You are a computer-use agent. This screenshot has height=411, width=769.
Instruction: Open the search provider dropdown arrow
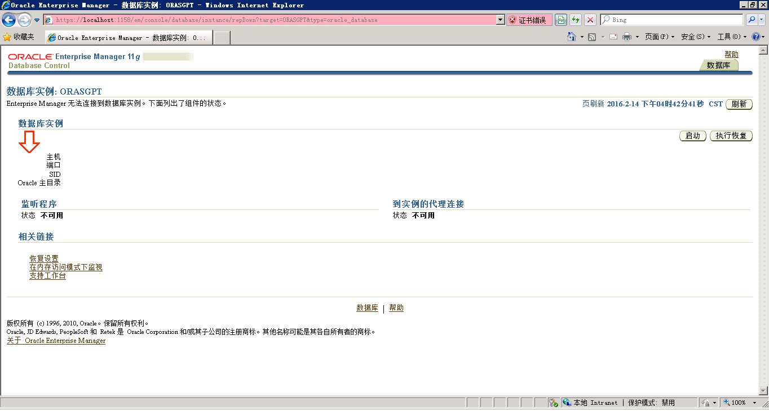762,20
